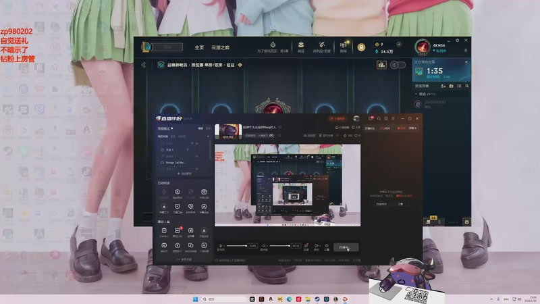The width and height of the screenshot is (540, 304).
Task: Open the hamburger menu in streaming app
Action: [x=393, y=119]
